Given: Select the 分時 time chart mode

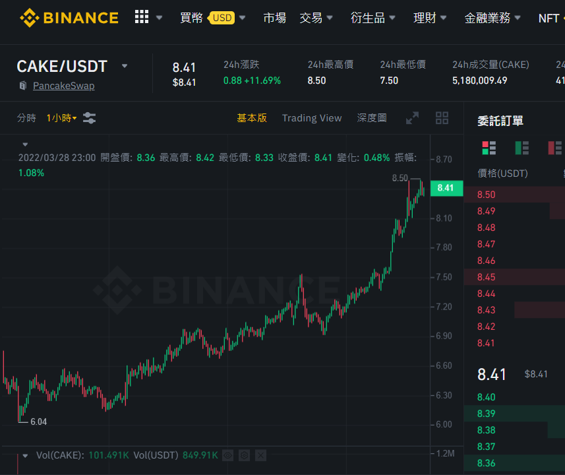Looking at the screenshot, I should [x=26, y=118].
